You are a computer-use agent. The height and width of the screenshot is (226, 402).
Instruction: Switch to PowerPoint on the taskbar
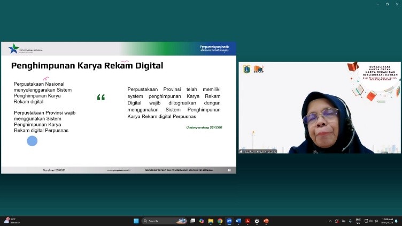pyautogui.click(x=266, y=221)
